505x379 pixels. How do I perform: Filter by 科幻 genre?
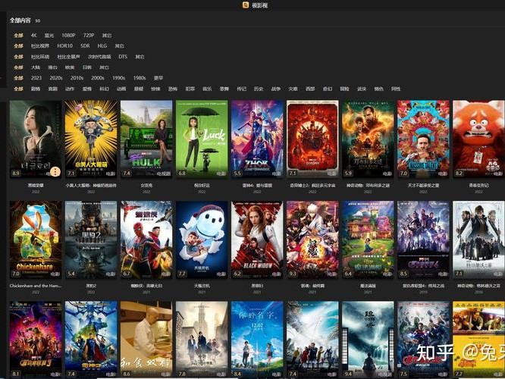(x=104, y=89)
